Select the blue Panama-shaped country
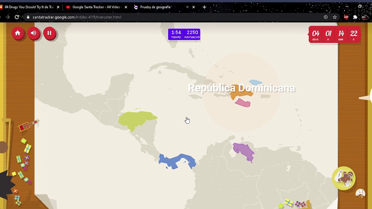Screen dimensions: 372x209 pyautogui.click(x=177, y=161)
